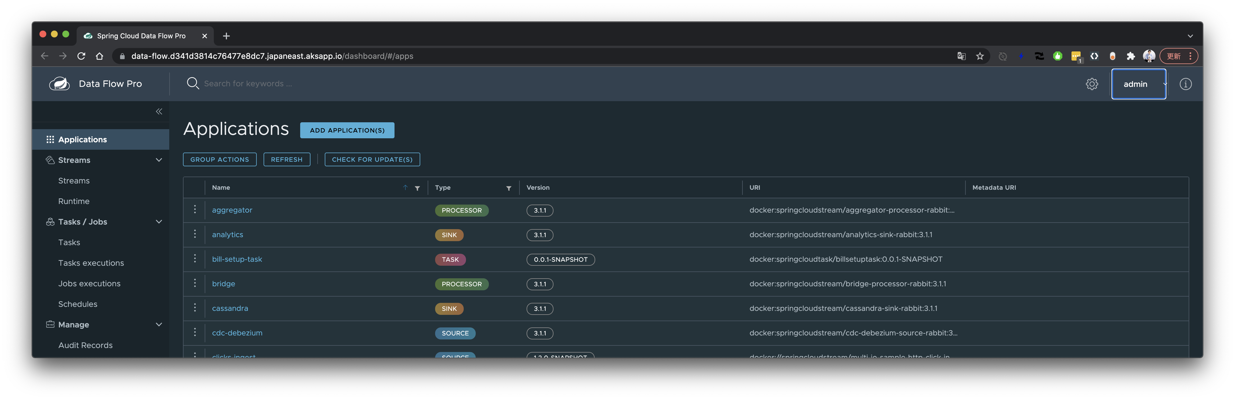Open a new browser tab with the plus icon
Viewport: 1235px width, 400px height.
click(226, 36)
